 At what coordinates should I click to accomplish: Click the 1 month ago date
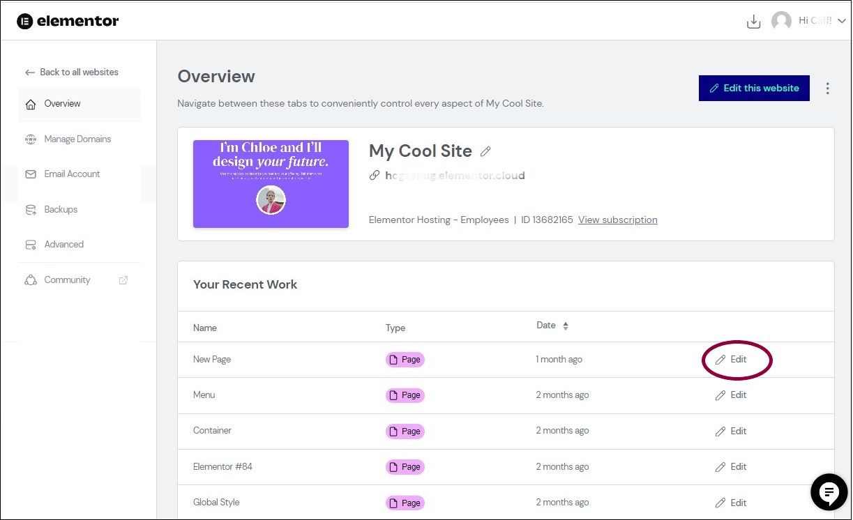coord(559,360)
